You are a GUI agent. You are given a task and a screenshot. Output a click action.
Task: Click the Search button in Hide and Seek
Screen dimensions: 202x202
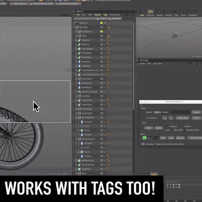click(196, 112)
